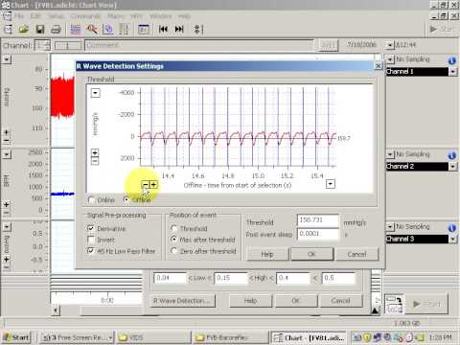
Task: Open the Macro menu
Action: coord(116,16)
